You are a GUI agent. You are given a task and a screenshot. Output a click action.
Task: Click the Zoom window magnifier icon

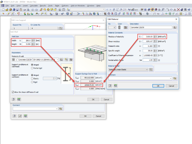click(109, 14)
